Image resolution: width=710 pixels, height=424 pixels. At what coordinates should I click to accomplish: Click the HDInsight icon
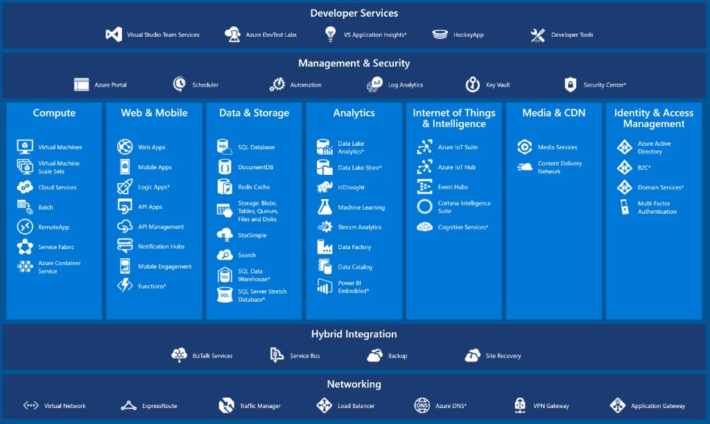click(x=324, y=187)
